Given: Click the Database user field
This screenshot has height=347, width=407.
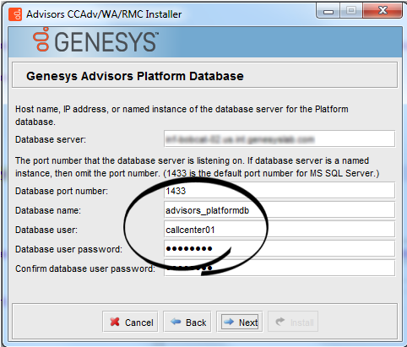Looking at the screenshot, I should coord(279,230).
